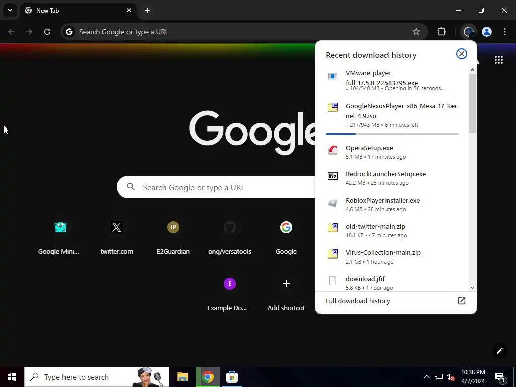516x387 pixels.
Task: Bookmark this tab with the star icon
Action: click(416, 32)
